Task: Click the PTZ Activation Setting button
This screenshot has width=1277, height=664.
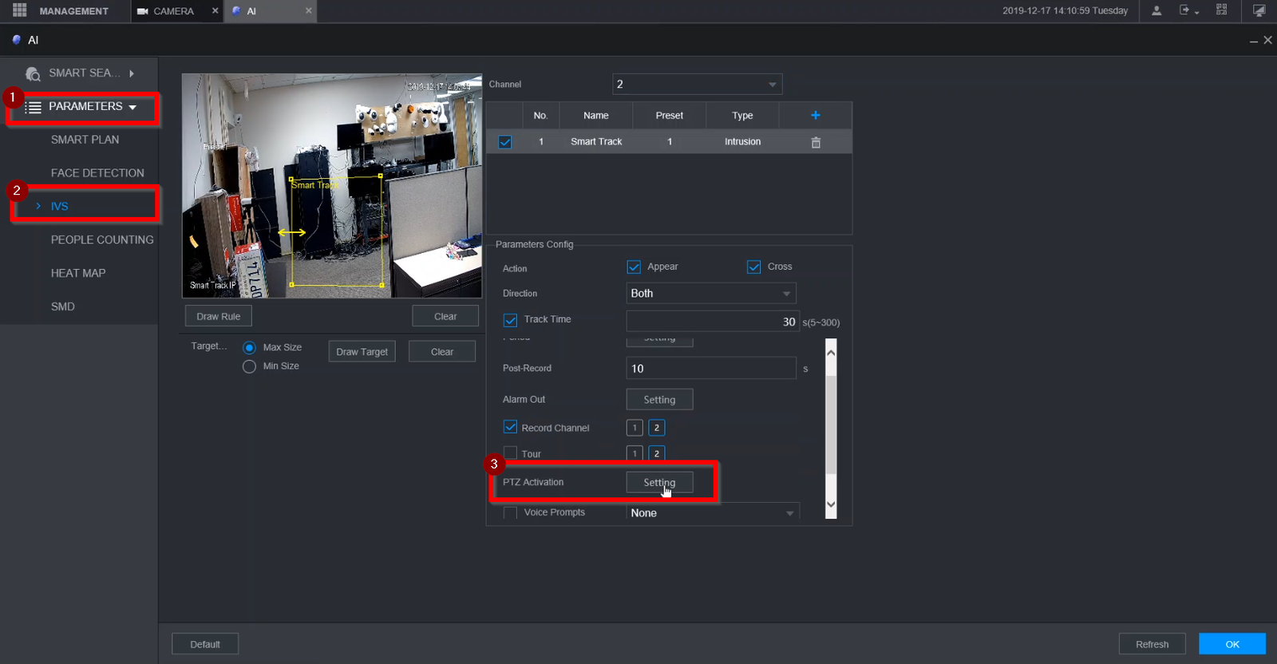Action: tap(659, 482)
